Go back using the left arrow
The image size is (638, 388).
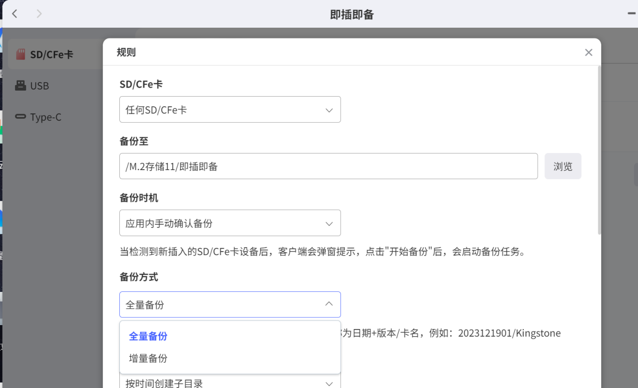[15, 14]
